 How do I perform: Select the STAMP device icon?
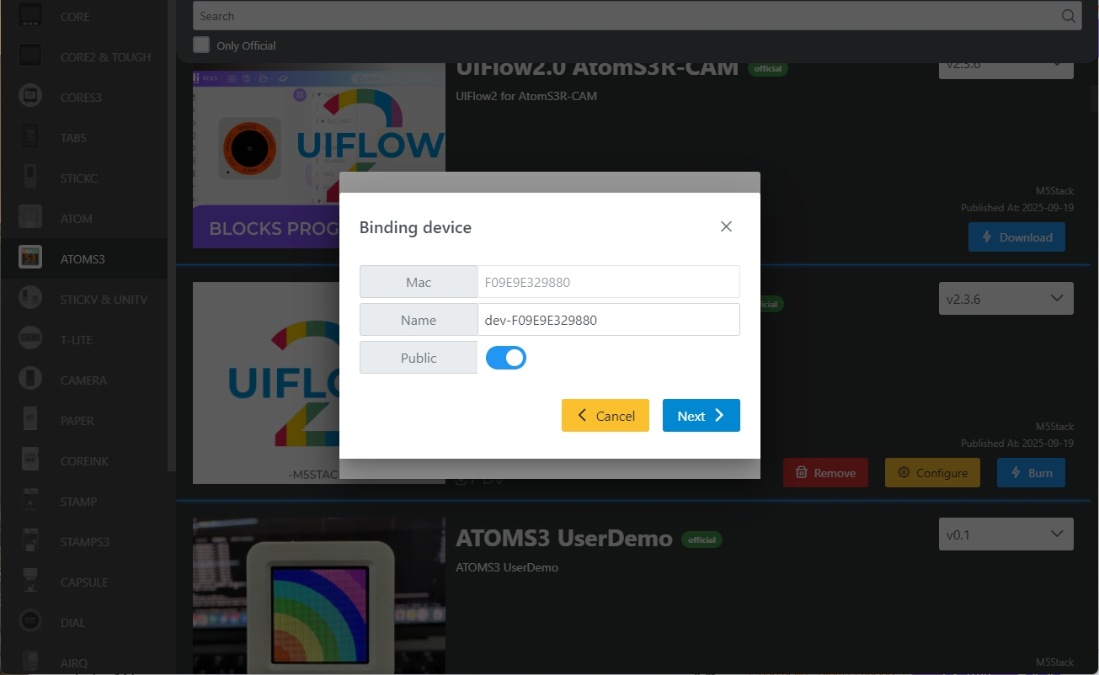click(x=30, y=501)
